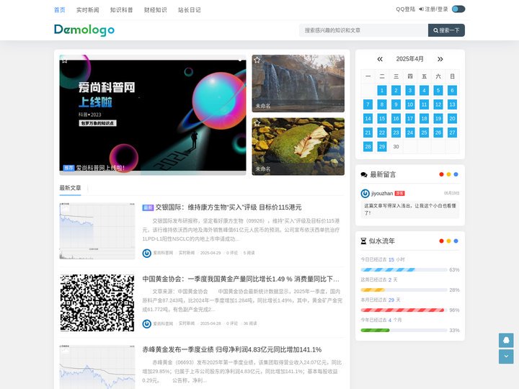Open article 交银国际 维持康方生物 title
This screenshot has height=389, width=519.
[229, 207]
